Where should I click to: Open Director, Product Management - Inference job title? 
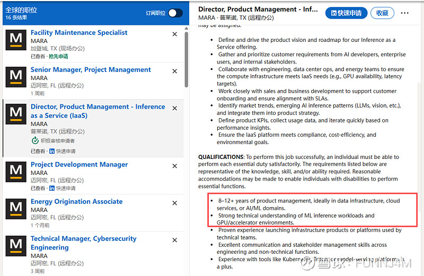coord(98,111)
